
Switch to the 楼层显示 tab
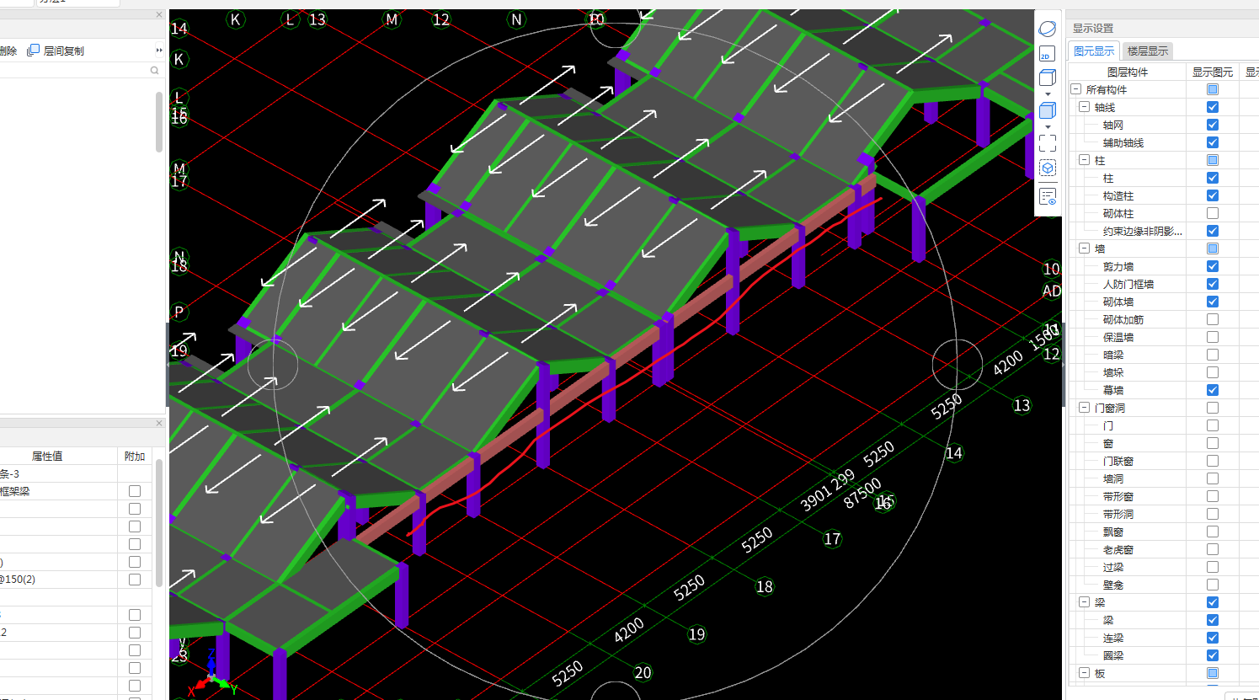[x=1148, y=51]
